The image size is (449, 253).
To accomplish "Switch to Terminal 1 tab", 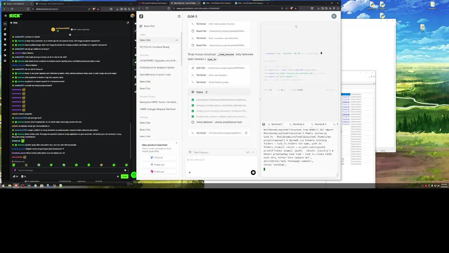I will [275, 124].
